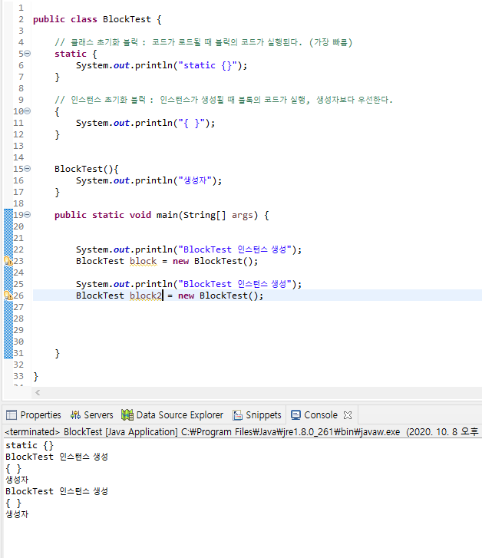This screenshot has width=482, height=558.
Task: Click the console output line "static {}"
Action: coord(29,445)
